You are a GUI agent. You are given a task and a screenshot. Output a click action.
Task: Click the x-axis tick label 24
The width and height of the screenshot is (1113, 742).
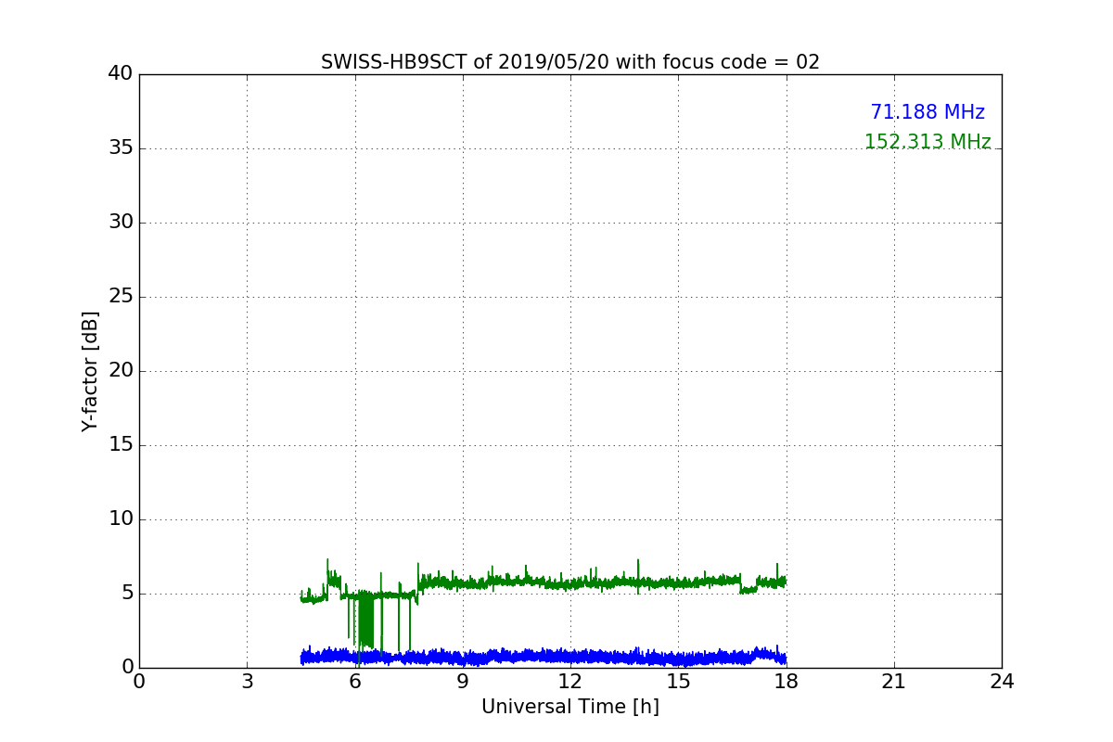point(1002,682)
